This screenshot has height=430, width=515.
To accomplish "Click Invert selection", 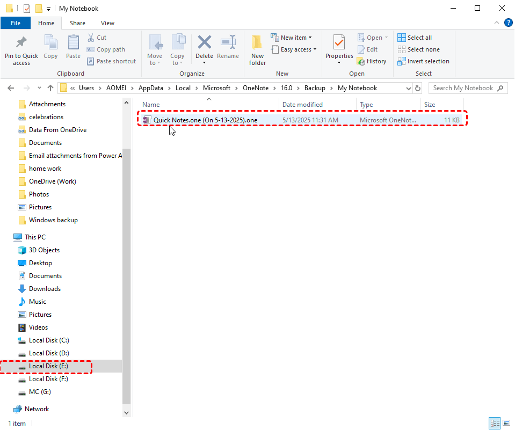I will pyautogui.click(x=423, y=61).
